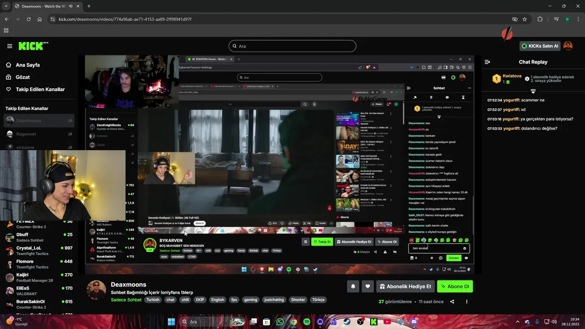Go to the browser home page
Screen dimensions: 585x329
coord(40,19)
